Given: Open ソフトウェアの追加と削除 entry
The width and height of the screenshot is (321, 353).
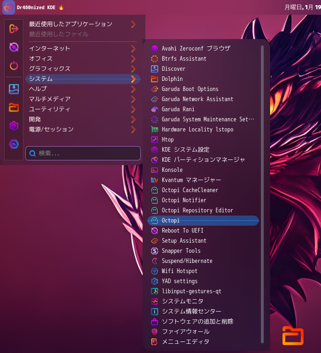Looking at the screenshot, I should tap(203, 321).
